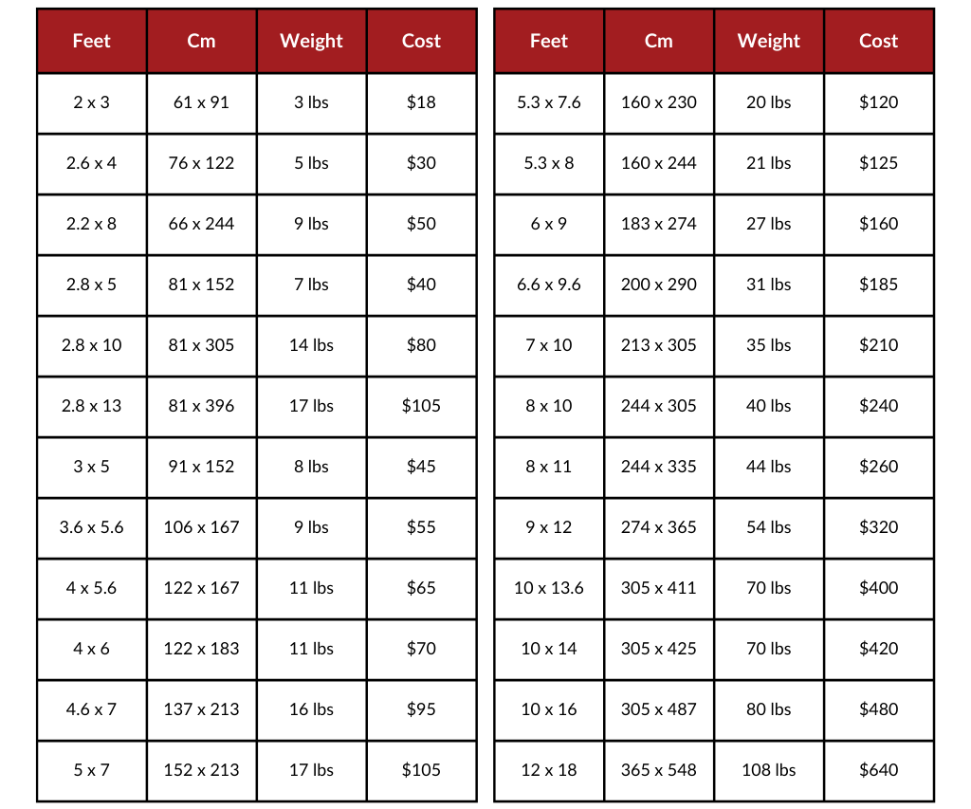Click the 3.6 x 5.6 feet cell

92,527
